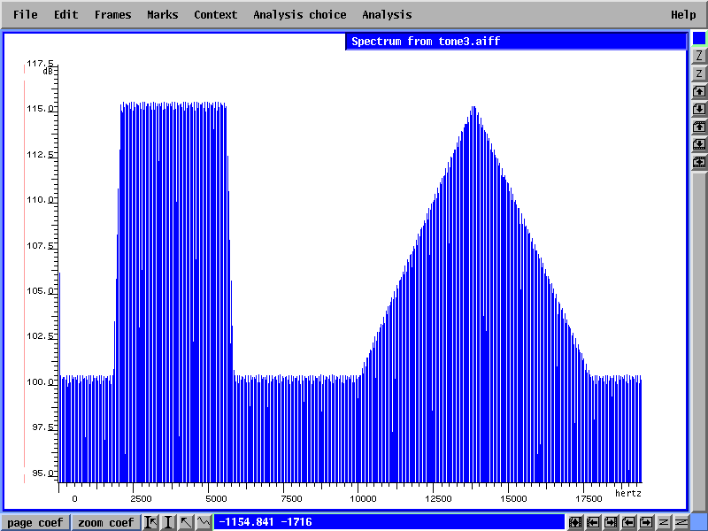Click the page coef button

tap(35, 522)
